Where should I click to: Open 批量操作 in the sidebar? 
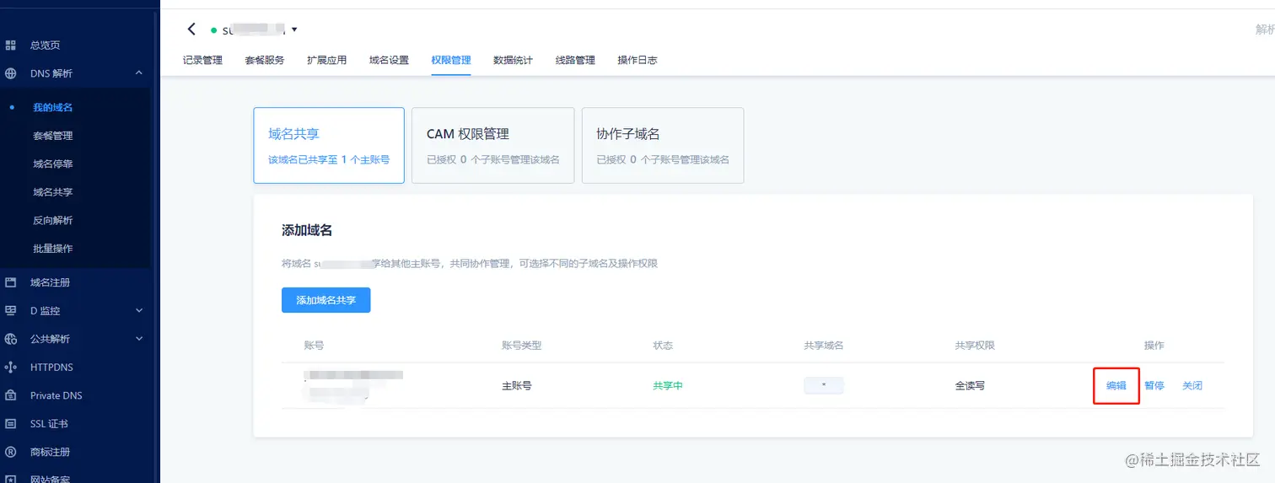(x=52, y=249)
